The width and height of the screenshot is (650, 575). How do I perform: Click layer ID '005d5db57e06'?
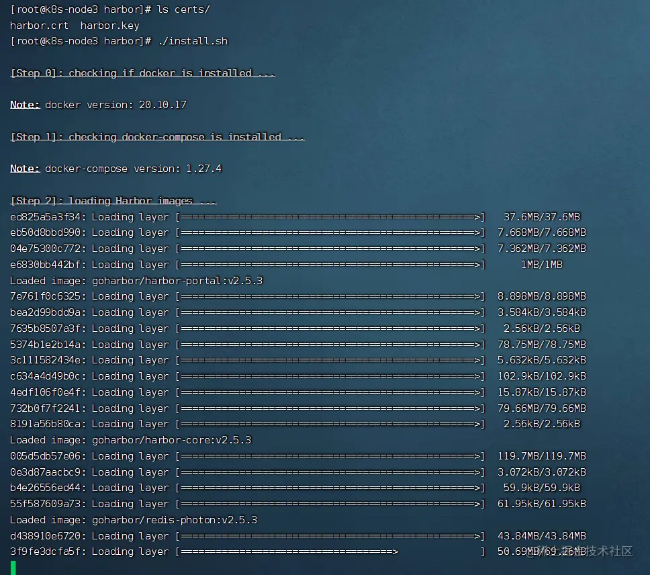[45, 456]
